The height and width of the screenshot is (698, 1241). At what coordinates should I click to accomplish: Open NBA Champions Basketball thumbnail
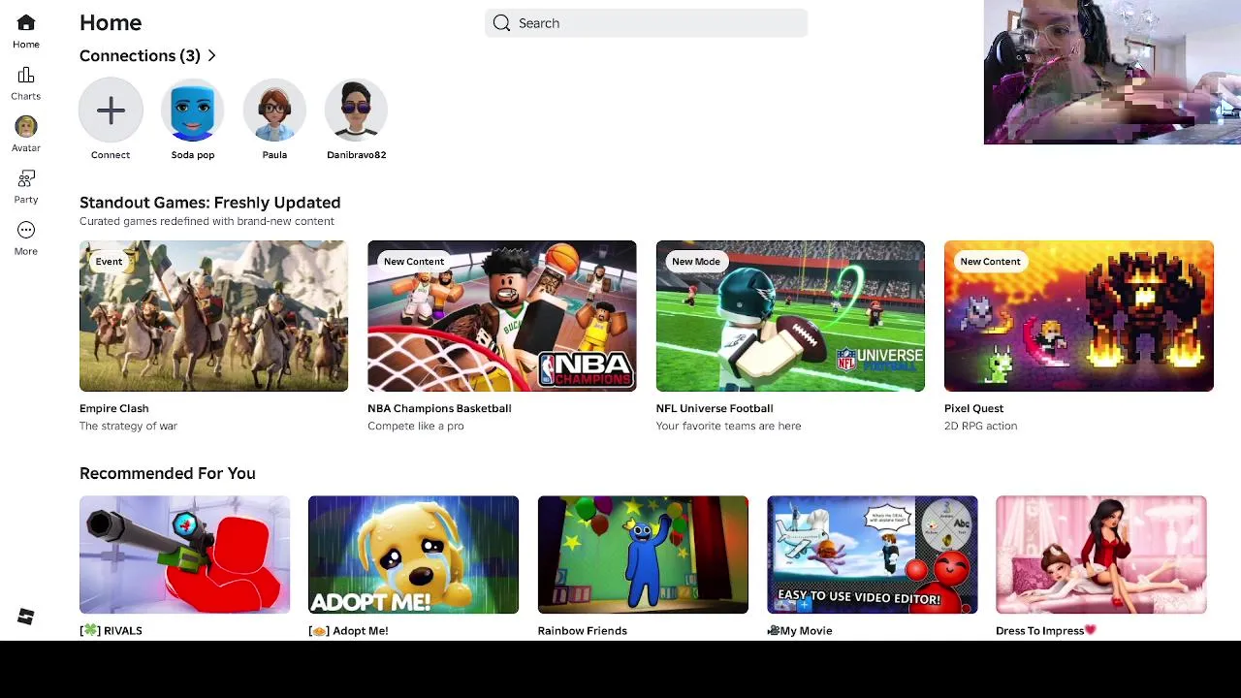pyautogui.click(x=502, y=316)
